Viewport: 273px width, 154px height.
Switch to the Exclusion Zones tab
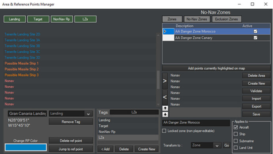tap(227, 19)
